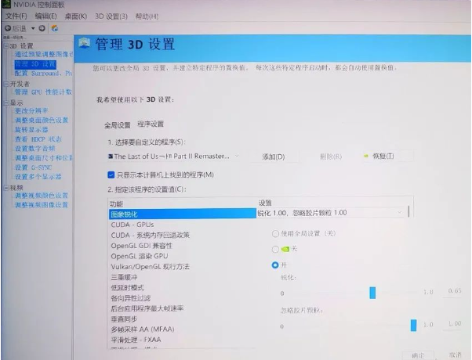This screenshot has width=472, height=360.
Task: Open 旋转显示器 in the tree
Action: 31,130
